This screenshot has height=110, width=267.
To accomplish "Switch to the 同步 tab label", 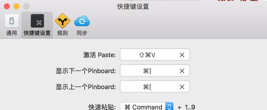I will coord(82,33).
